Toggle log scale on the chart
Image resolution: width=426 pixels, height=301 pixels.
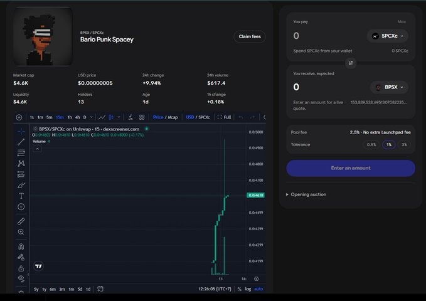click(x=248, y=289)
